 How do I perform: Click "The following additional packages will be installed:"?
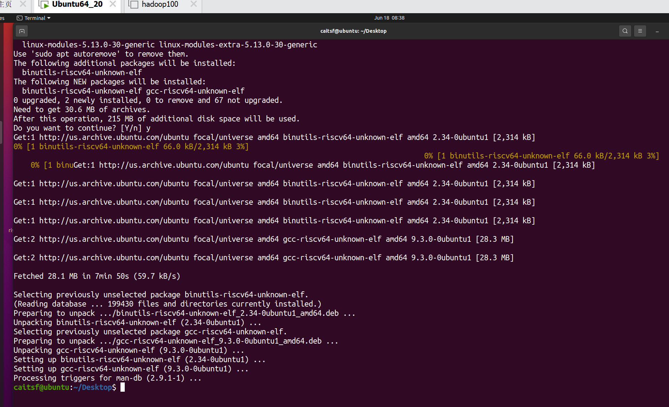click(124, 63)
